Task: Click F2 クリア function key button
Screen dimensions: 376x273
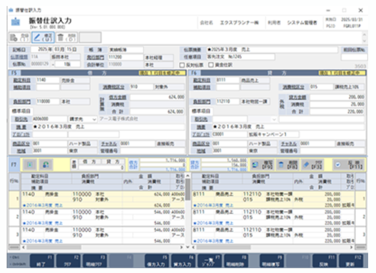Action: tap(67, 261)
